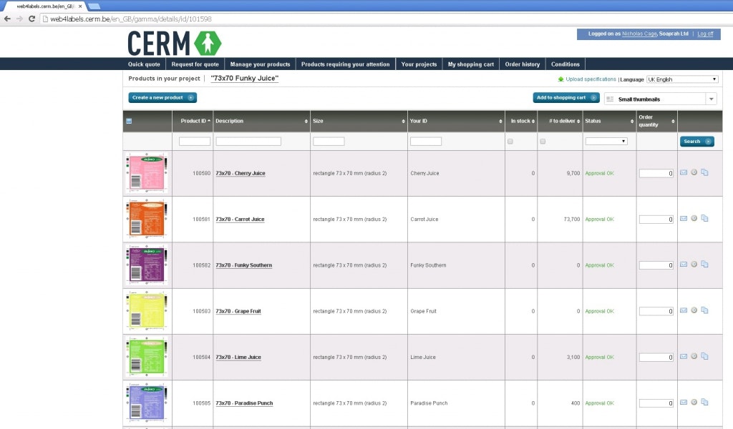Click the Order quantity field for Cherry Juice
Screen dimensions: 733x429
click(x=656, y=173)
